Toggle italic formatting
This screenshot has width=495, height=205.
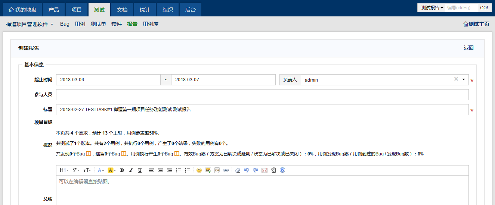click(131, 170)
